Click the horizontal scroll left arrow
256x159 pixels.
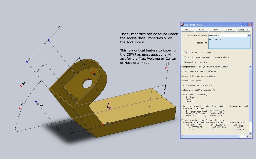[182, 136]
